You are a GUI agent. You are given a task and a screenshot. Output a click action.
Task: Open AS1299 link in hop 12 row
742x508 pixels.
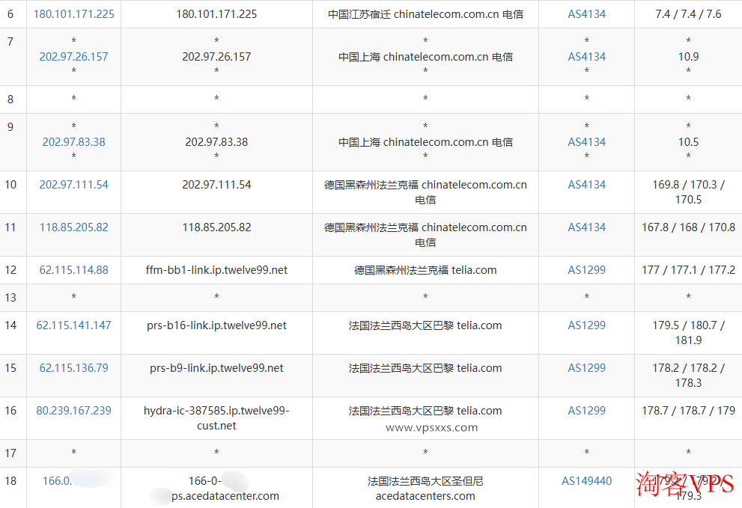pos(587,270)
